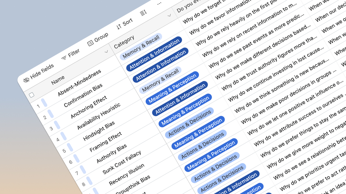Click Meaning & Perception tag for Authority Bias
This screenshot has height=194, width=346.
(185, 111)
